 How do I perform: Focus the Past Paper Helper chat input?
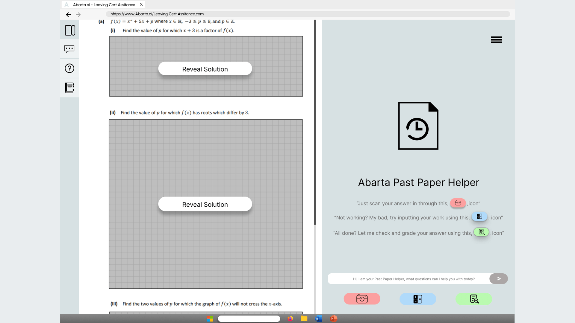pos(409,279)
